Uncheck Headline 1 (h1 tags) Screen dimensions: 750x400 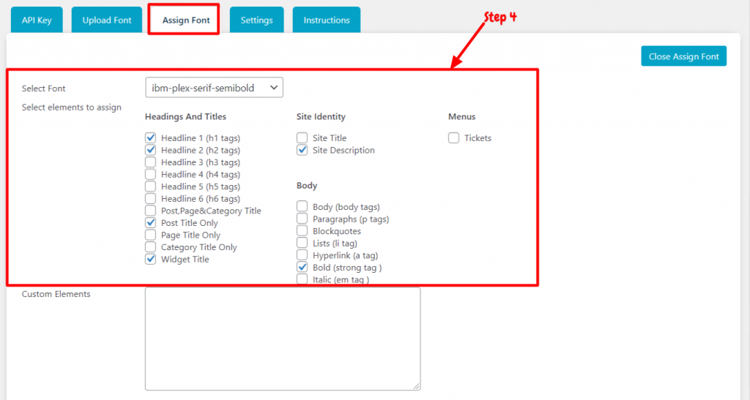coord(151,138)
